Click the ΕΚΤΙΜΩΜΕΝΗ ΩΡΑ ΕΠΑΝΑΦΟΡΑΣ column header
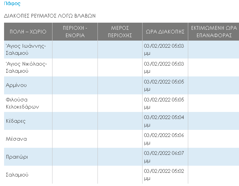 (214, 32)
